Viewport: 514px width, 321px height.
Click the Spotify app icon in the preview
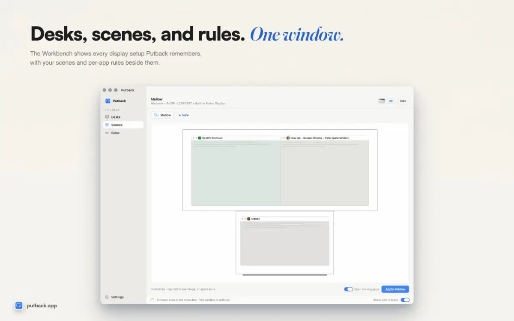tap(200, 138)
